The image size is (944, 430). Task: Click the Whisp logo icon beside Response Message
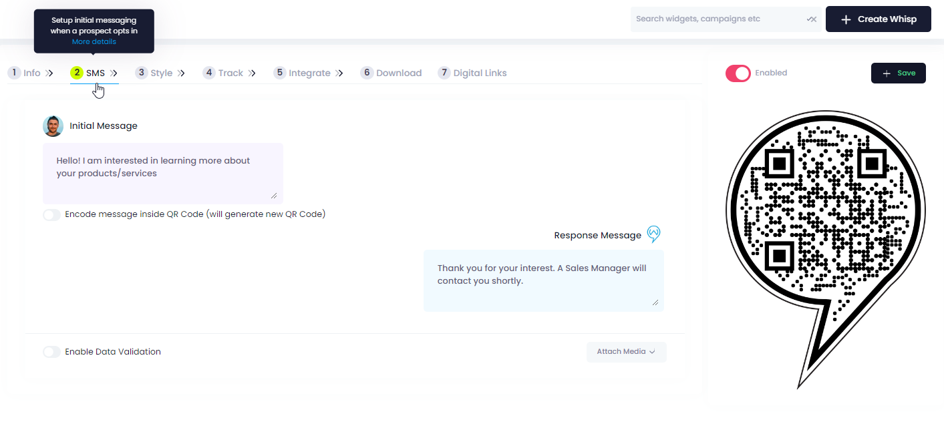click(654, 234)
